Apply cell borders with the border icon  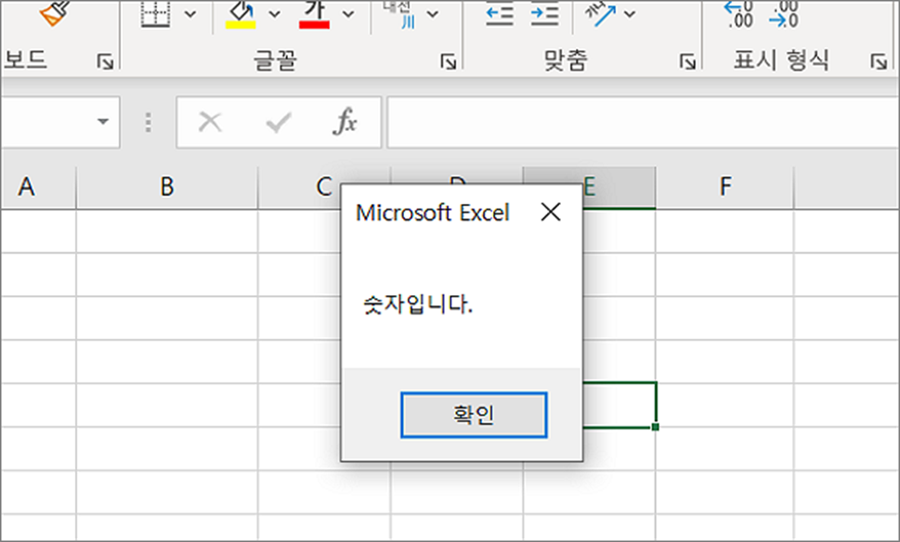(155, 14)
